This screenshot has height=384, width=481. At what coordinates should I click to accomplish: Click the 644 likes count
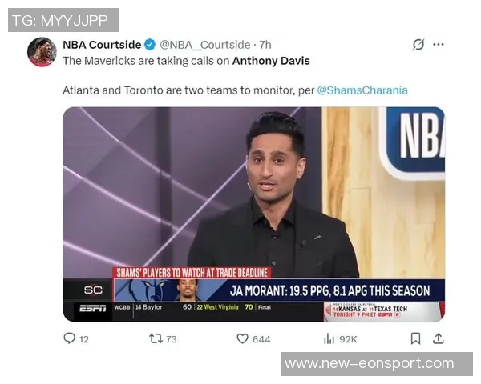[x=261, y=339]
